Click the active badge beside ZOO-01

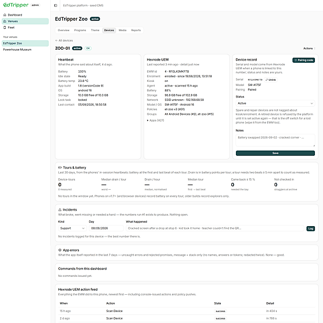(77, 48)
